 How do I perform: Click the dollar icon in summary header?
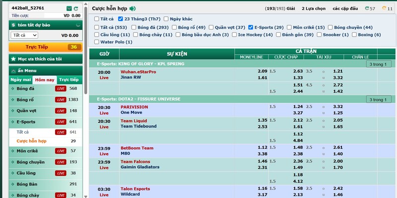[13, 25]
